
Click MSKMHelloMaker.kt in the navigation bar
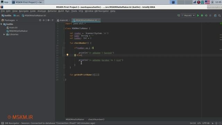pyautogui.click(x=34, y=16)
